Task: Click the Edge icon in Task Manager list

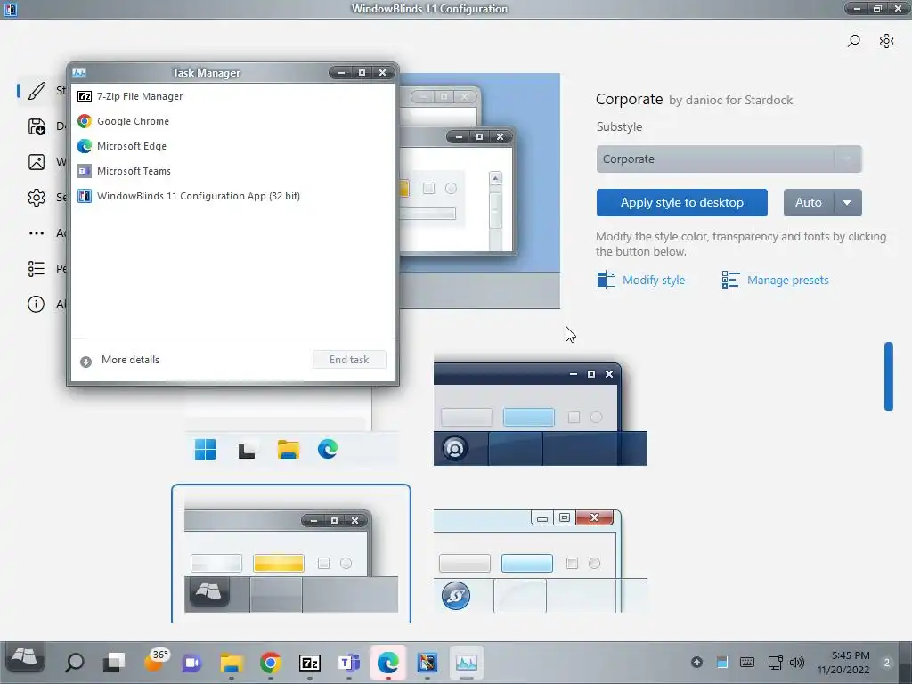Action: click(85, 146)
